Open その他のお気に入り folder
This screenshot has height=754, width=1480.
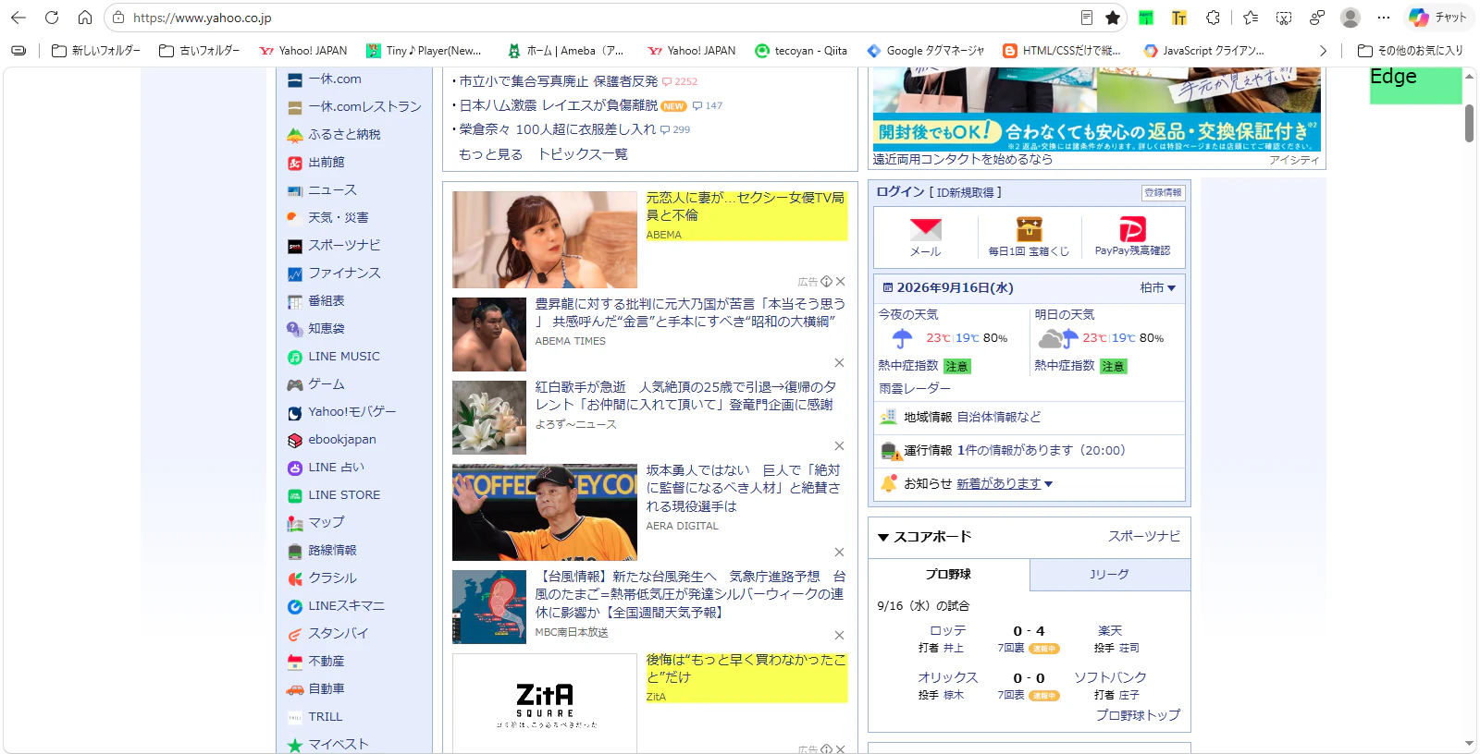tap(1410, 51)
